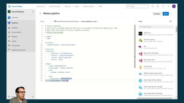Focus the top Search box
184x103 pixels.
(x=137, y=6)
